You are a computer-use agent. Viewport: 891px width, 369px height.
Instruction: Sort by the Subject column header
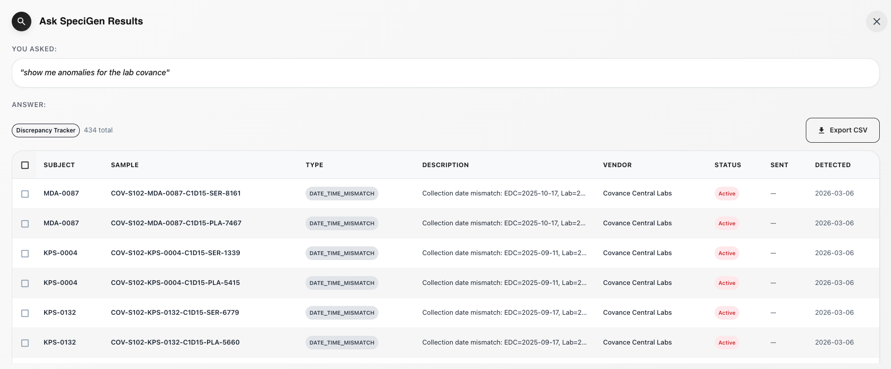[59, 165]
